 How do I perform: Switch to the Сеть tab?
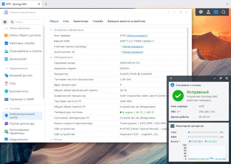[x=66, y=21]
